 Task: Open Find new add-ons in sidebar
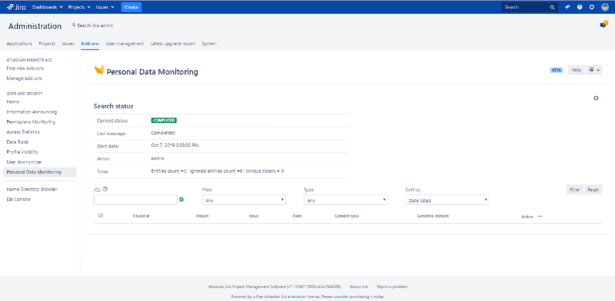(x=25, y=68)
